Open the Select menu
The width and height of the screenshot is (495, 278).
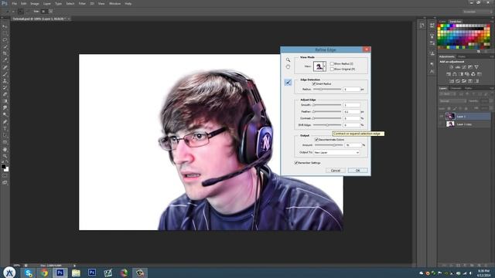coord(70,3)
